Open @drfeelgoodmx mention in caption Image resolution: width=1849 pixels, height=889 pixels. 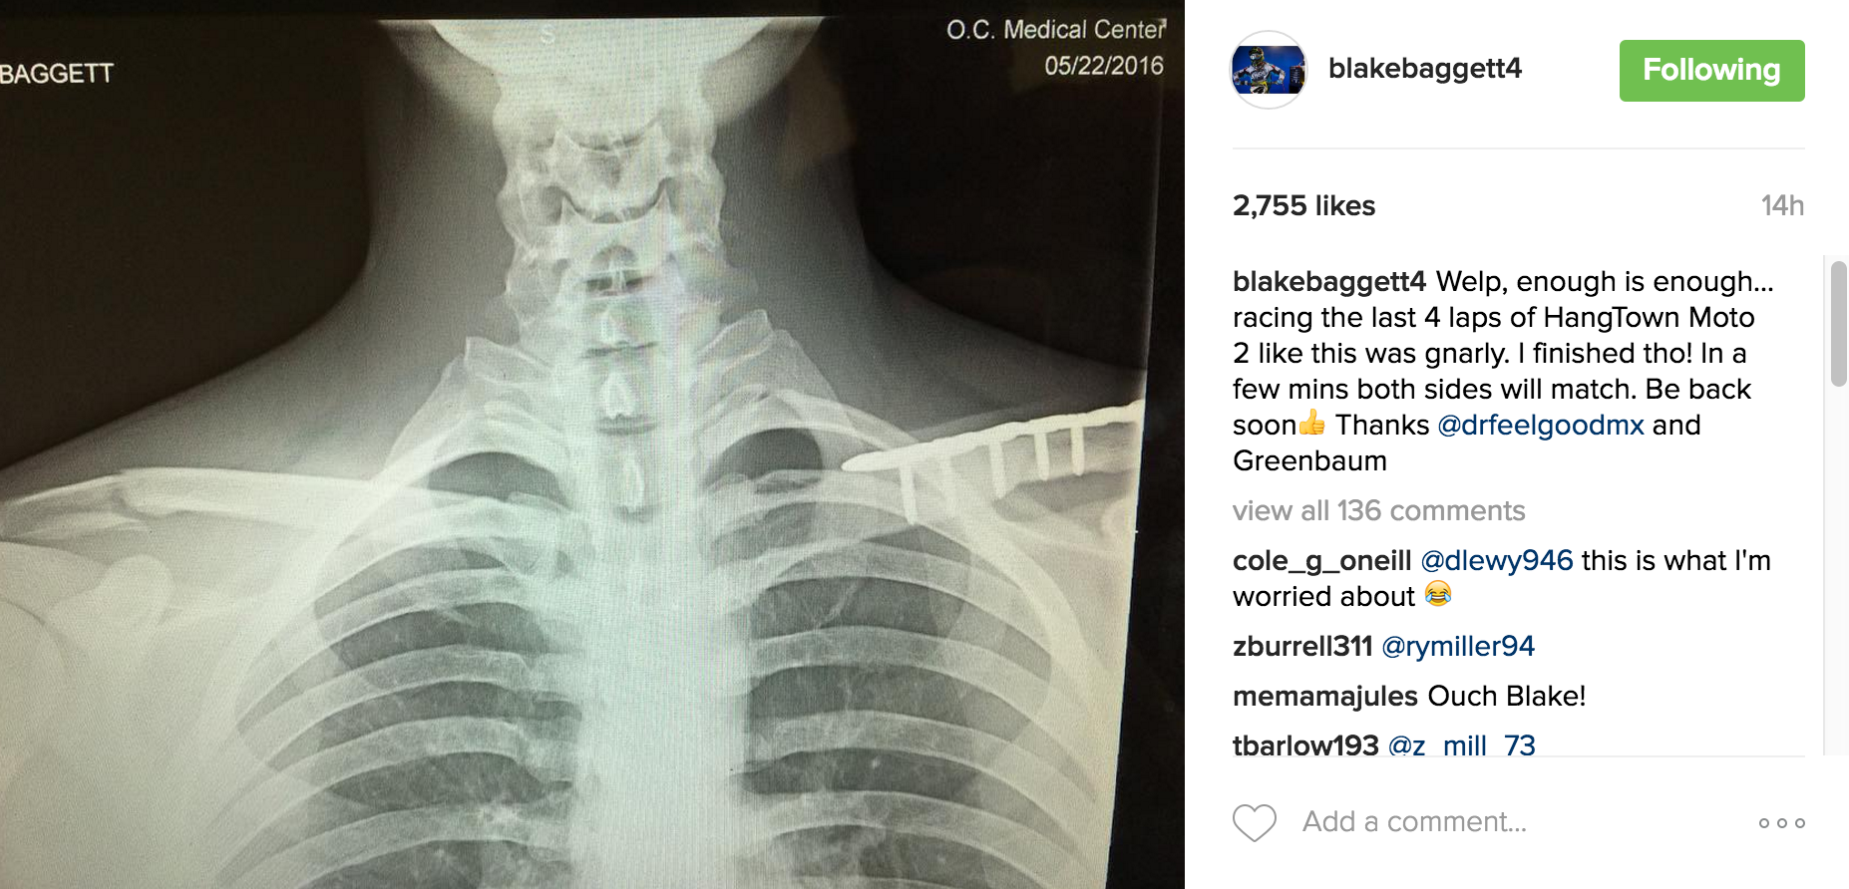click(x=1540, y=425)
